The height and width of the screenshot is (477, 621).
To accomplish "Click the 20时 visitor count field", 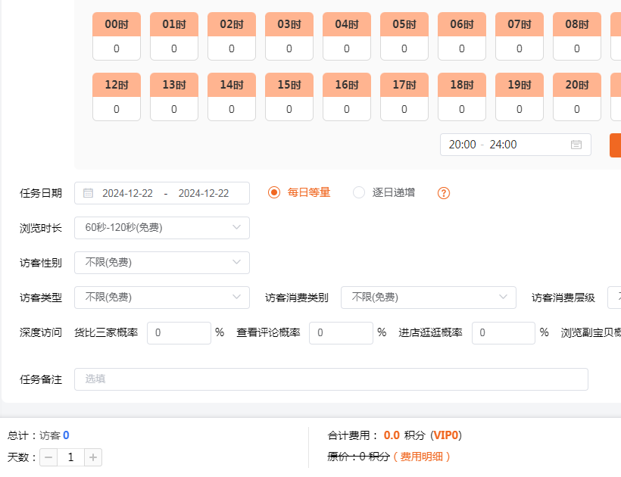I will (x=576, y=109).
